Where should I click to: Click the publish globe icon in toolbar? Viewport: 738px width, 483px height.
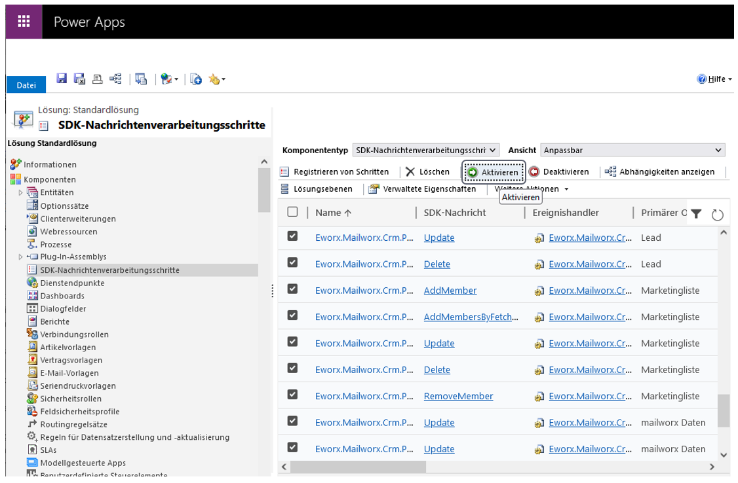point(166,79)
